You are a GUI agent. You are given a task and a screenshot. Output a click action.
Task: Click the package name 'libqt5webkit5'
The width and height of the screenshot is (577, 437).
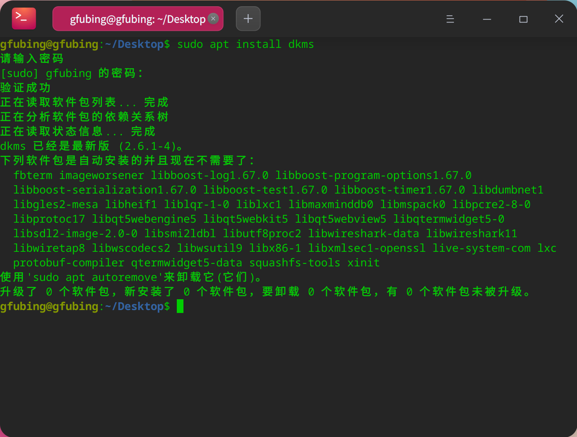pos(246,219)
